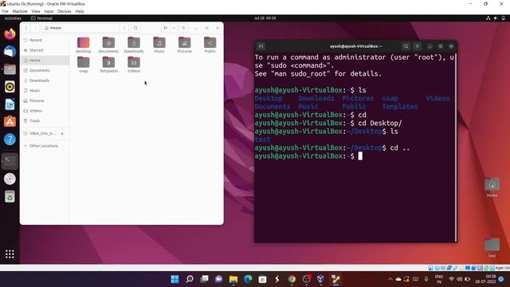Image resolution: width=510 pixels, height=287 pixels.
Task: Open the VirtualBox View menu
Action: [36, 11]
